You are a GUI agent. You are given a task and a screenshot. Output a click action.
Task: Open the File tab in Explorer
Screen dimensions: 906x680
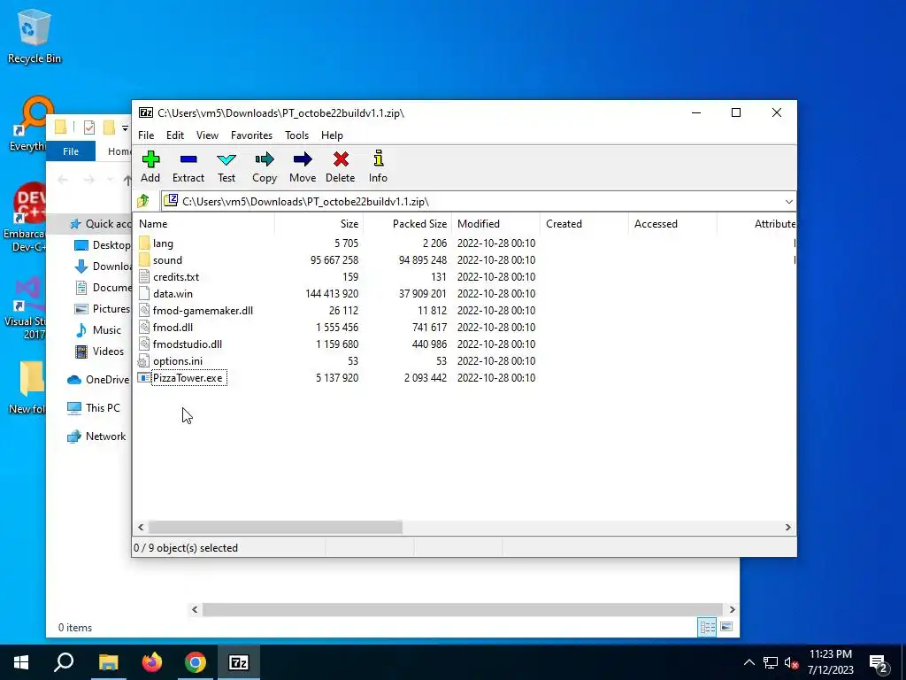coord(71,151)
